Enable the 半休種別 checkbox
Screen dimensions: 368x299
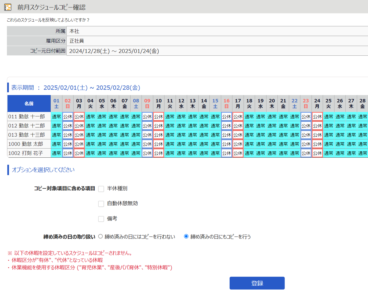(x=101, y=189)
